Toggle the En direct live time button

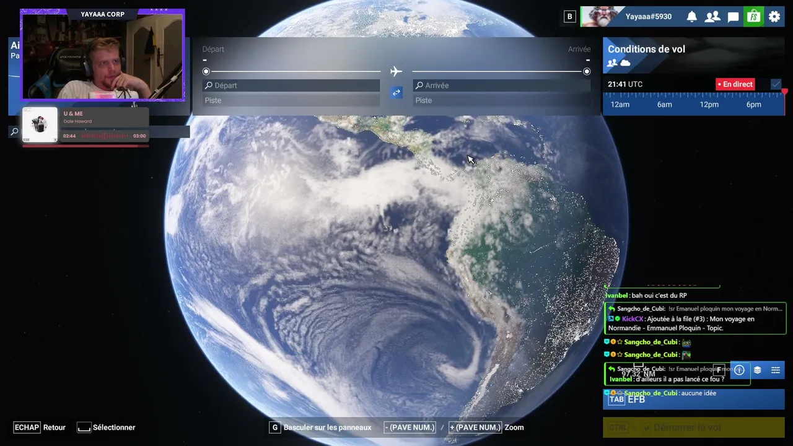point(735,84)
